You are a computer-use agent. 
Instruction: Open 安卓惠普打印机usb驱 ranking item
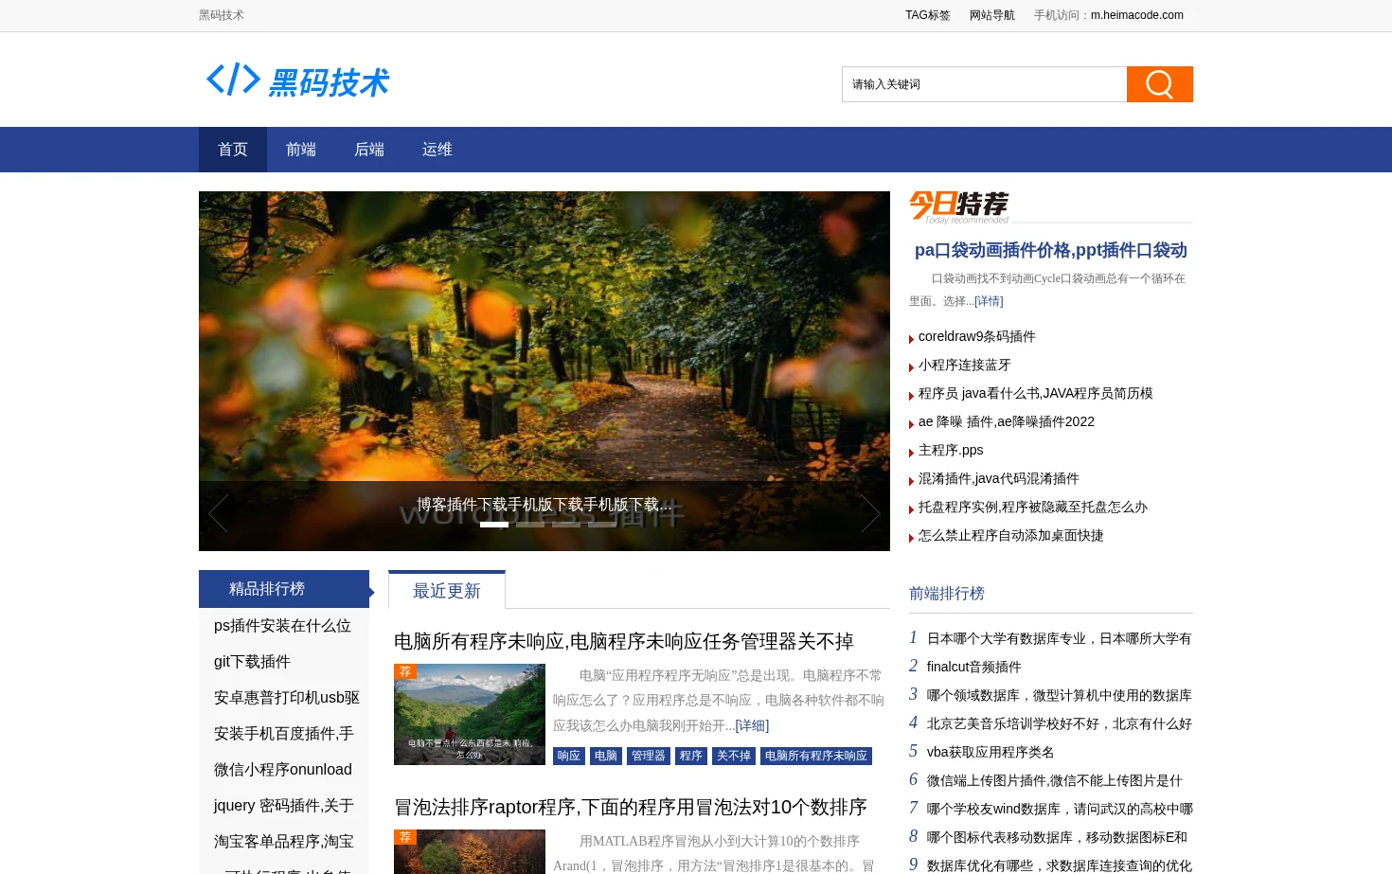point(287,698)
